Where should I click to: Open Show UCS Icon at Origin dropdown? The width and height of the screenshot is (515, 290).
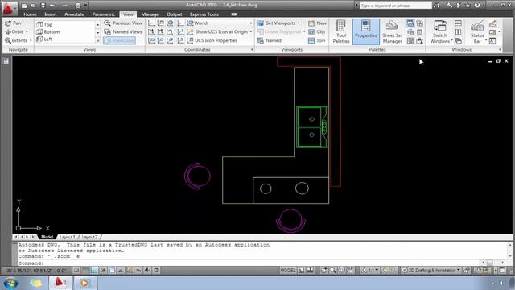[251, 32]
